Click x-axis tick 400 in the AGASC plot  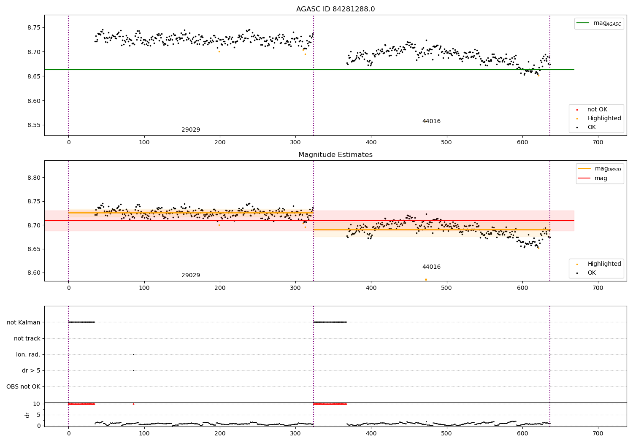pyautogui.click(x=371, y=143)
